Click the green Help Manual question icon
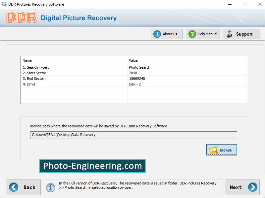The image size is (265, 198). (x=192, y=34)
